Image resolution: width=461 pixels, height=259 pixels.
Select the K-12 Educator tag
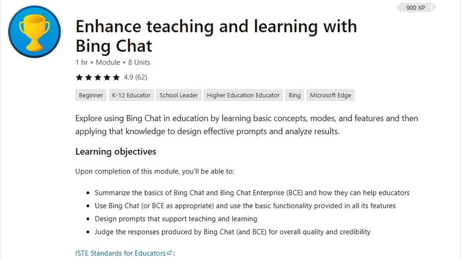(x=131, y=95)
